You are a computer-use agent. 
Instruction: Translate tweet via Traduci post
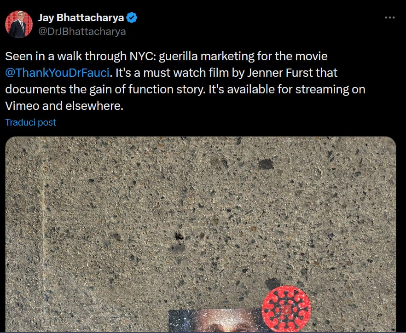tap(30, 122)
